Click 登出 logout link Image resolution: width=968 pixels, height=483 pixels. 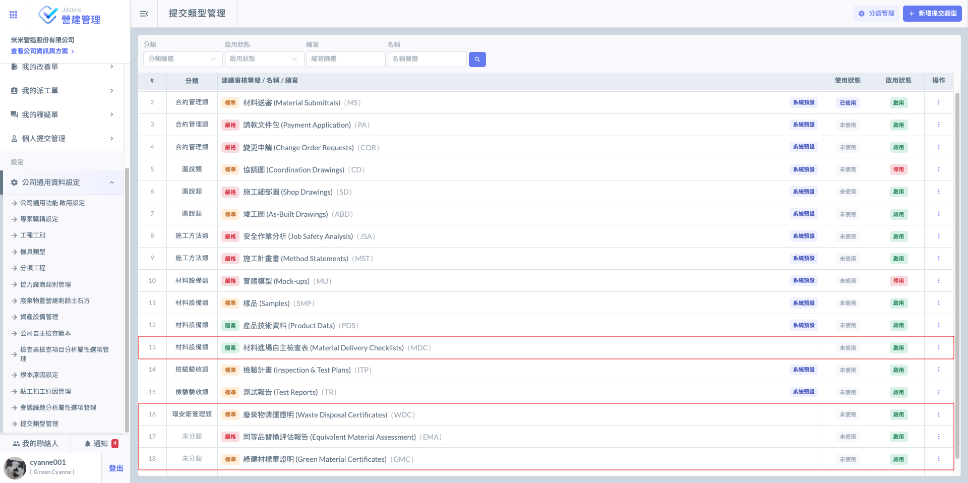pos(116,468)
